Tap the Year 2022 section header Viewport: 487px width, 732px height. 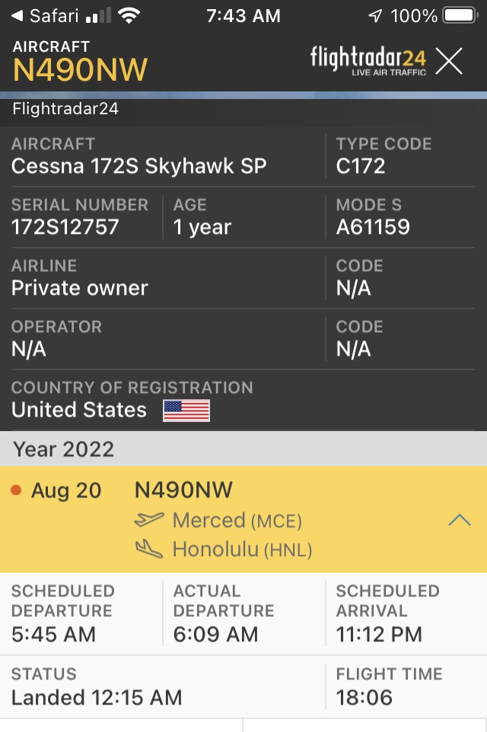pyautogui.click(x=64, y=449)
